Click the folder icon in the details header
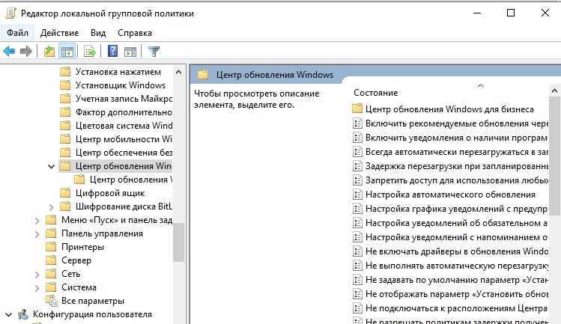Viewport: 561px width, 324px height. click(x=203, y=74)
